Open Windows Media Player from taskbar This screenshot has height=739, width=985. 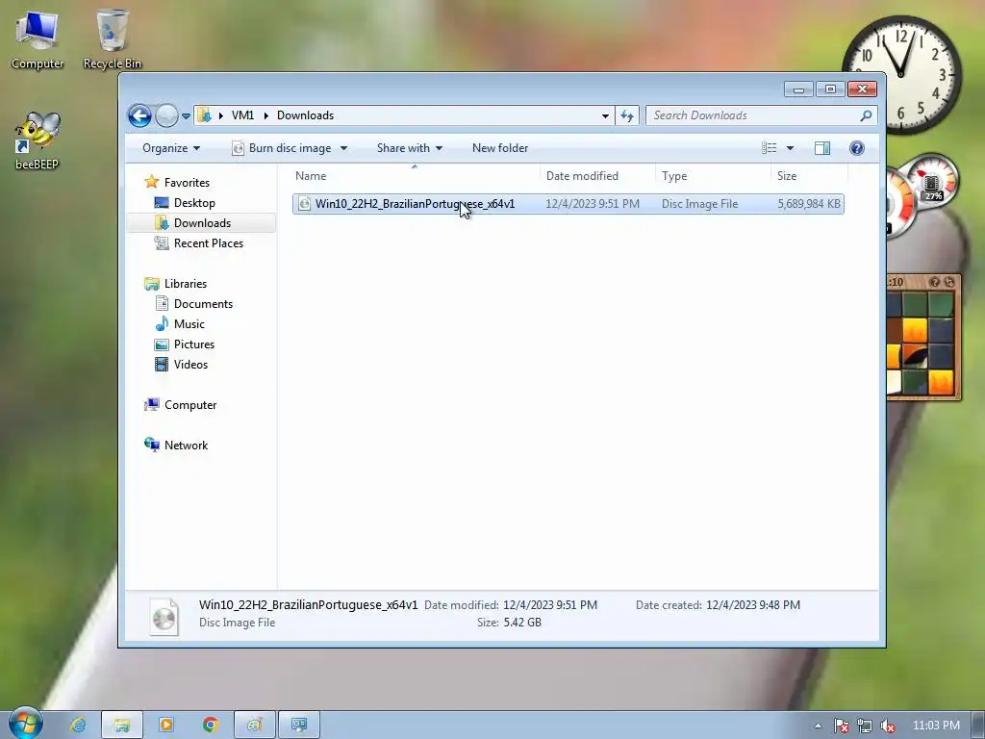(166, 726)
